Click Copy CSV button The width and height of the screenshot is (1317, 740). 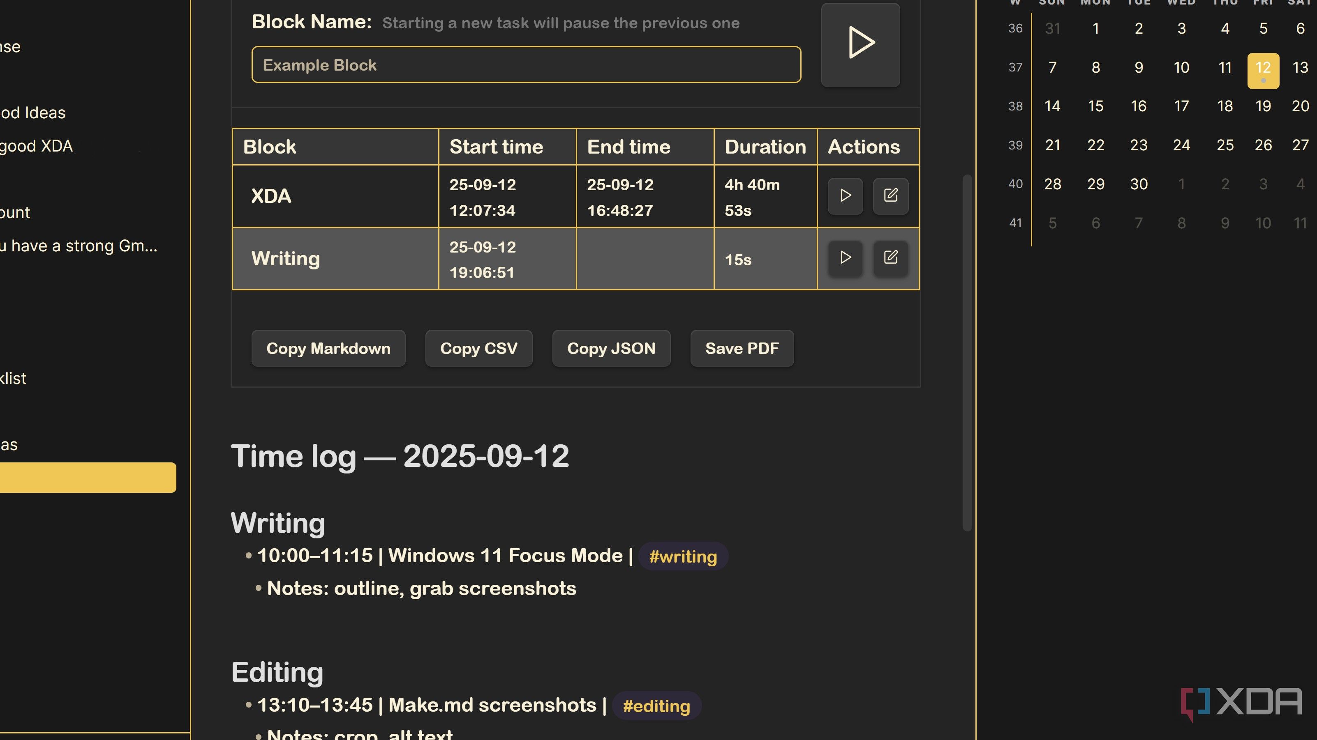click(x=478, y=348)
